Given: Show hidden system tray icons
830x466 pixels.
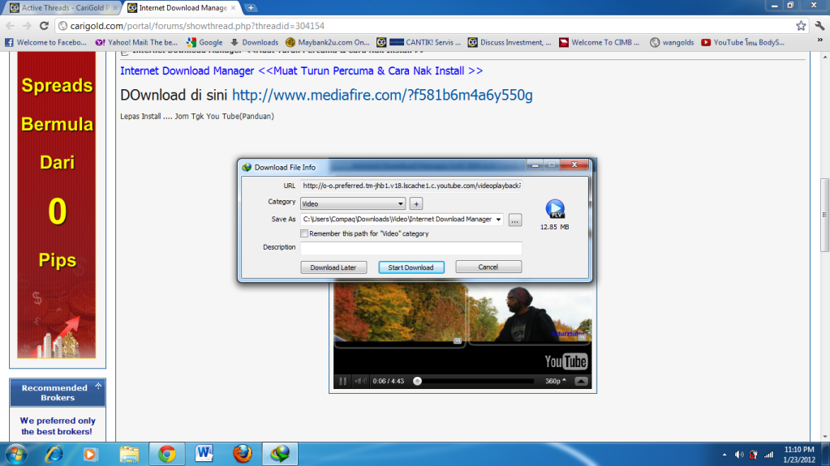Looking at the screenshot, I should tap(725, 455).
